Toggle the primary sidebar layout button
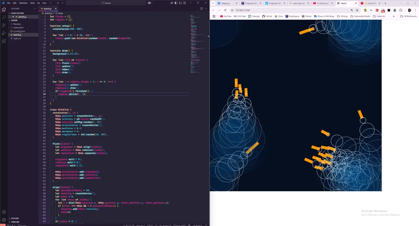 click(176, 3)
